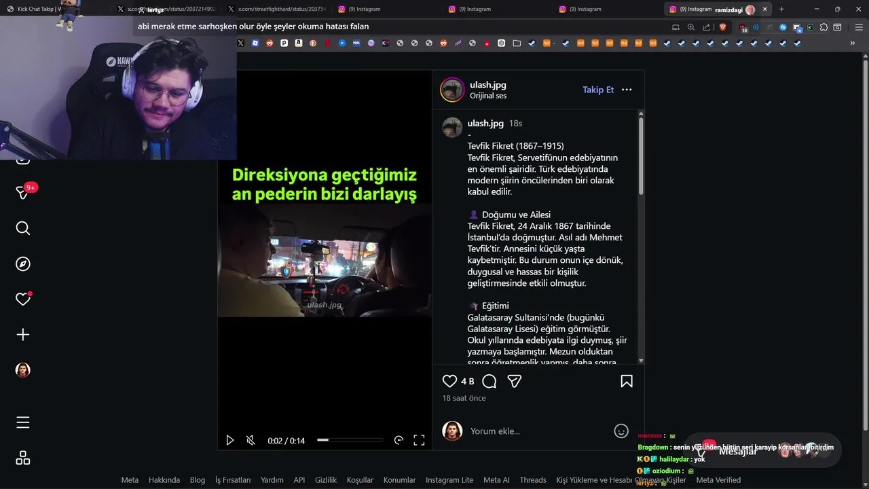Share the post via paper plane icon
The width and height of the screenshot is (869, 489).
coord(515,381)
